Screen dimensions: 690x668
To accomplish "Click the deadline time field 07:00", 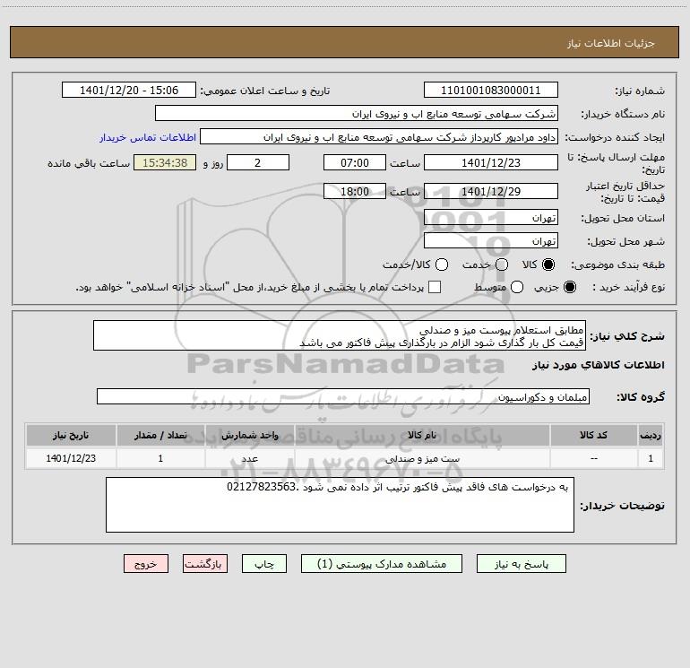I will pos(355,162).
